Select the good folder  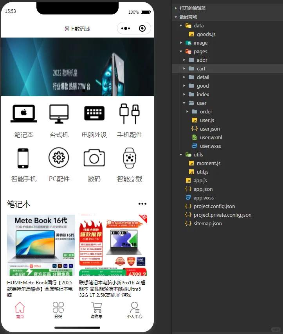[x=203, y=86]
